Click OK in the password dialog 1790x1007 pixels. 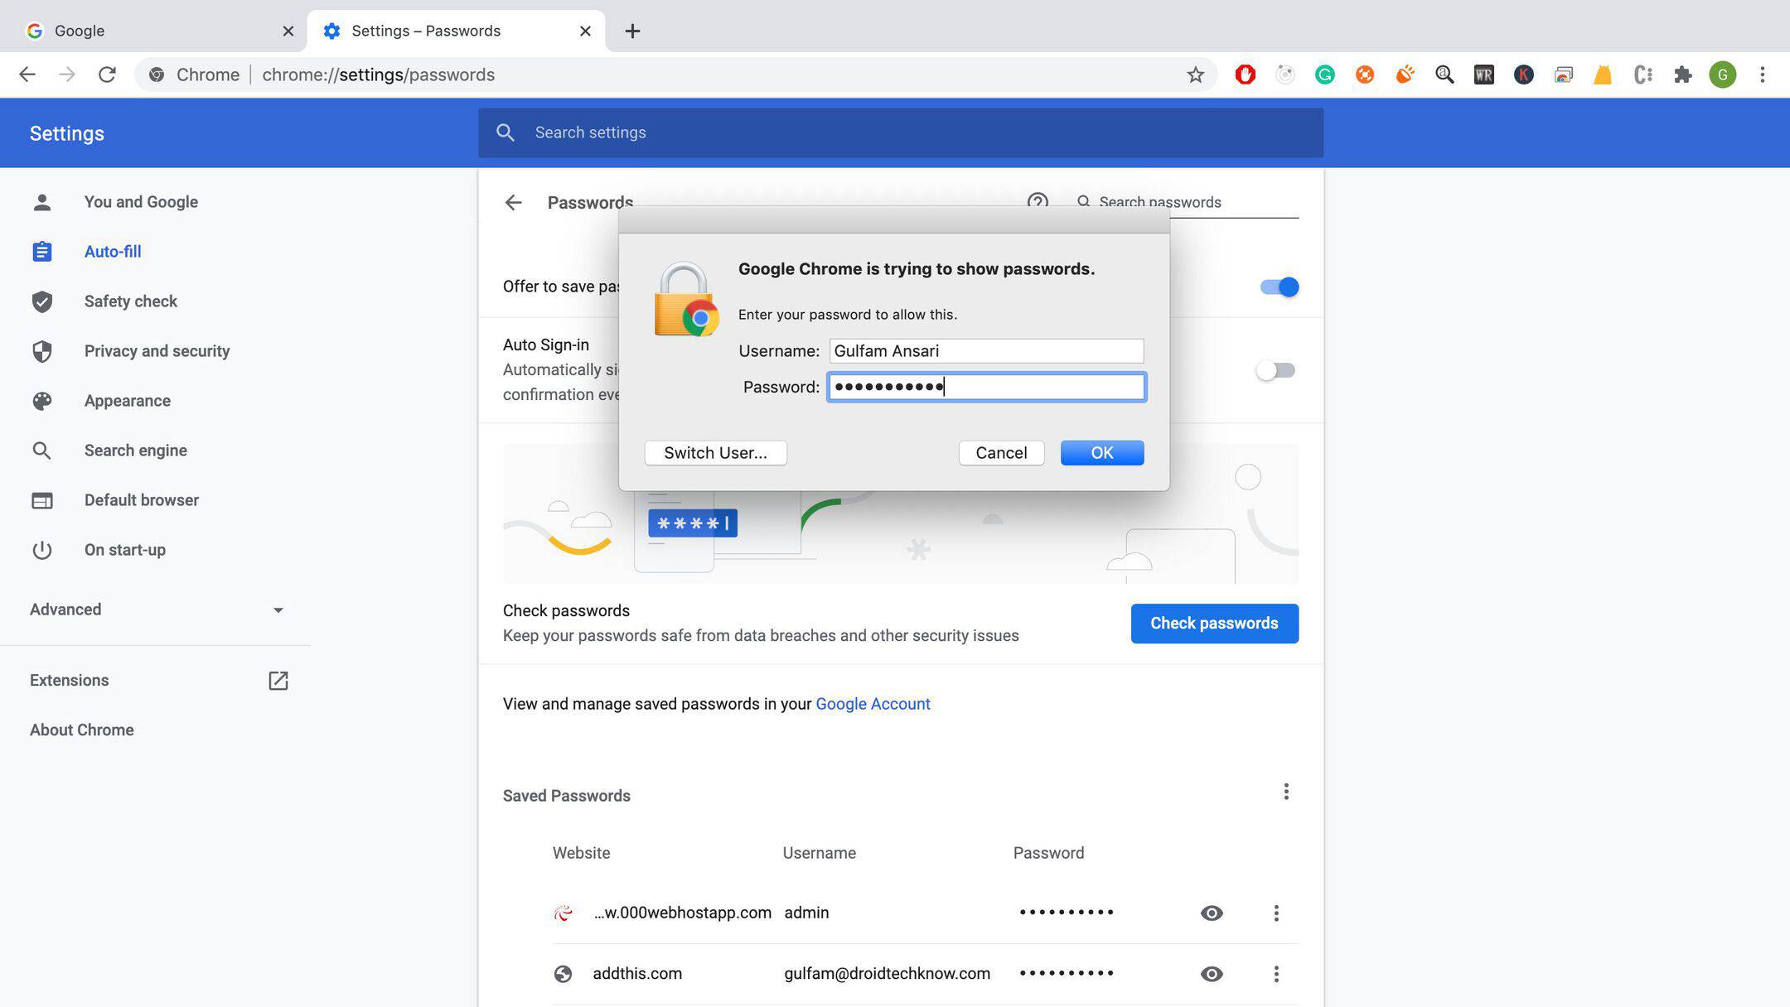tap(1101, 453)
